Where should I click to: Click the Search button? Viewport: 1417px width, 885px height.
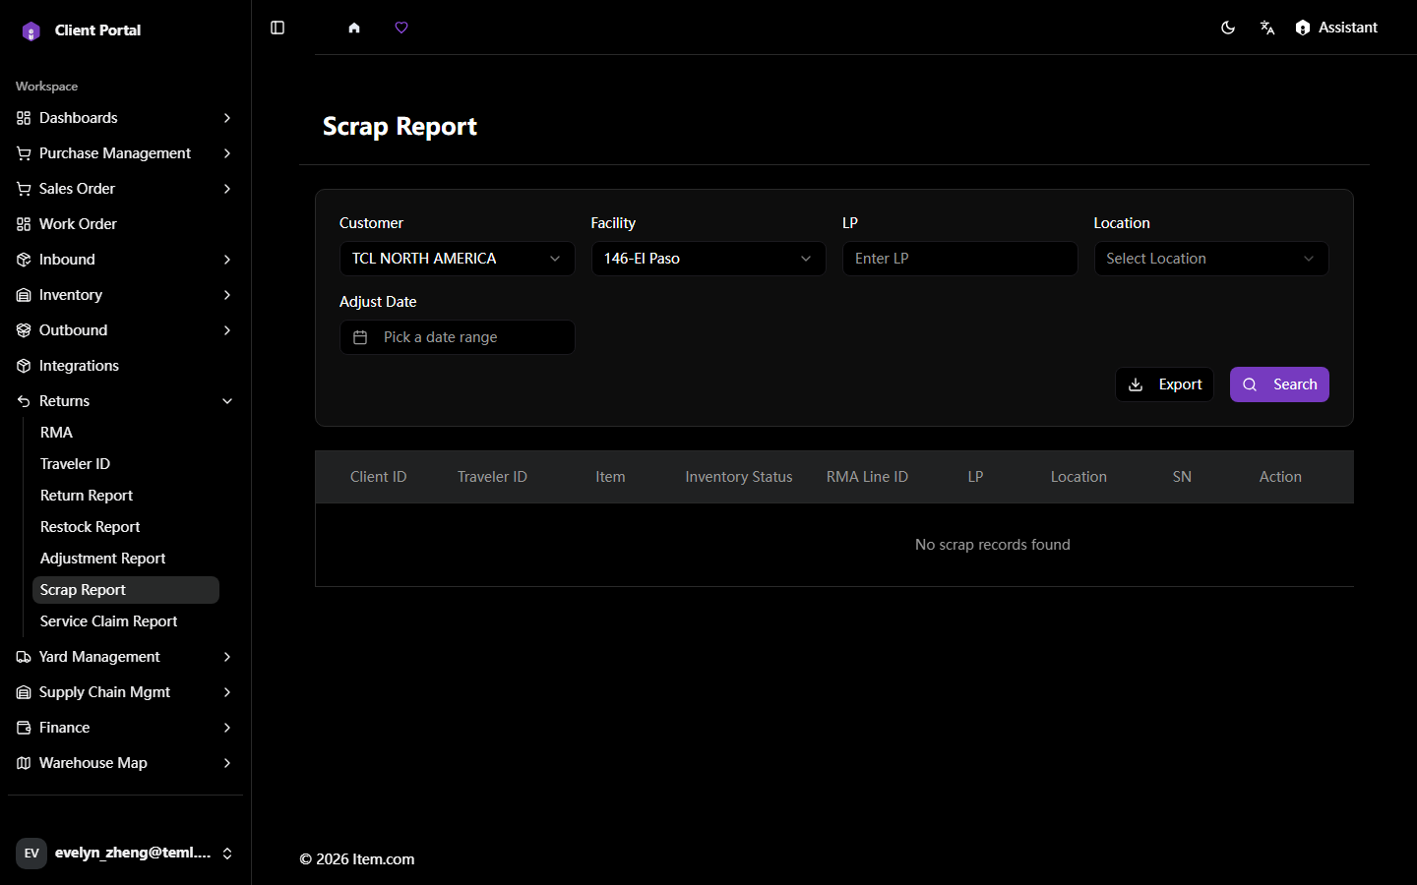[x=1279, y=384]
